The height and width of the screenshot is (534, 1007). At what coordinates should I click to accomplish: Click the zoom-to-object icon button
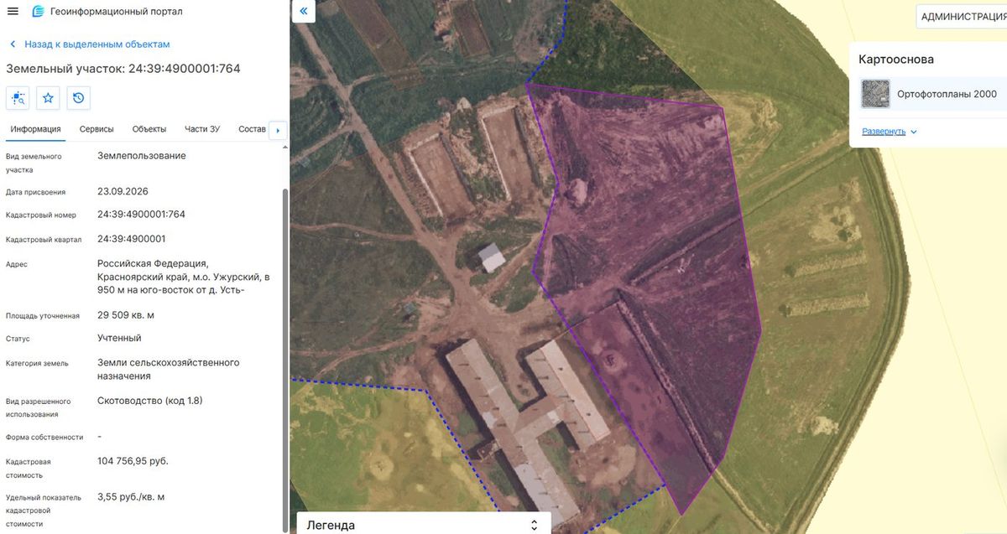(x=18, y=98)
